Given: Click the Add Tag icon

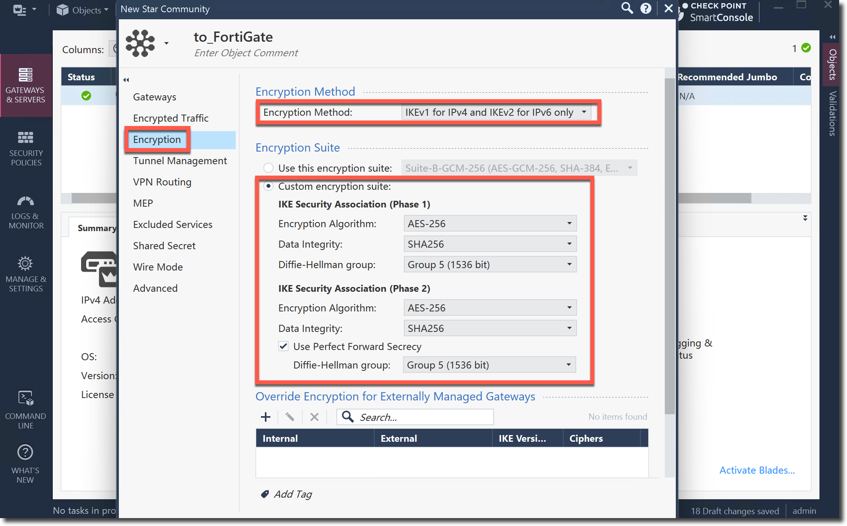Looking at the screenshot, I should tap(265, 494).
